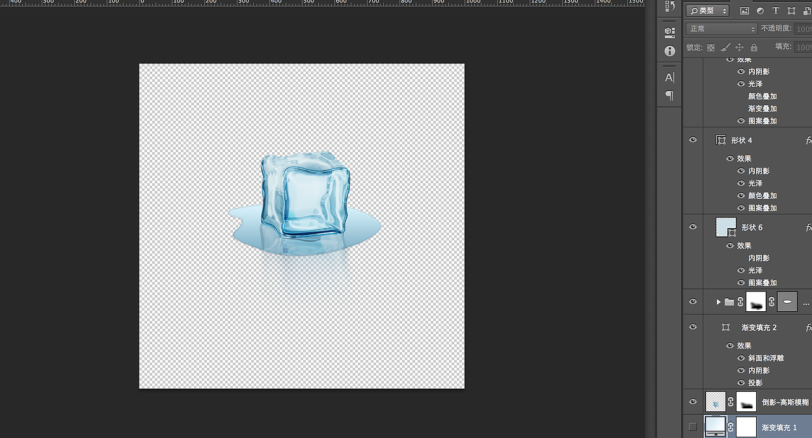Screen dimensions: 812x438
Task: Select 渐变填充 1 gradient thumbnail
Action: pos(716,427)
